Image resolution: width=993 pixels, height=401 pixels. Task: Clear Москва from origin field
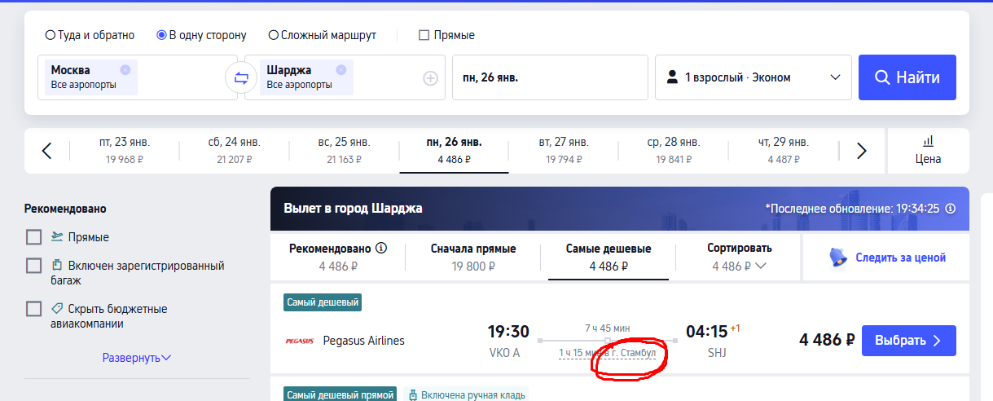(125, 70)
